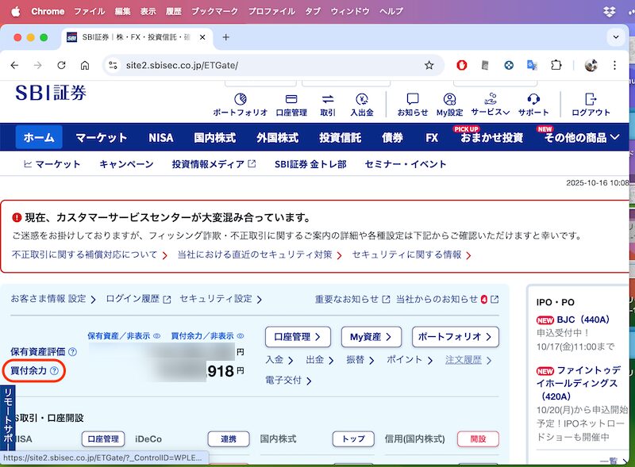
Task: Open the Portfolio icon in header
Action: pyautogui.click(x=240, y=100)
